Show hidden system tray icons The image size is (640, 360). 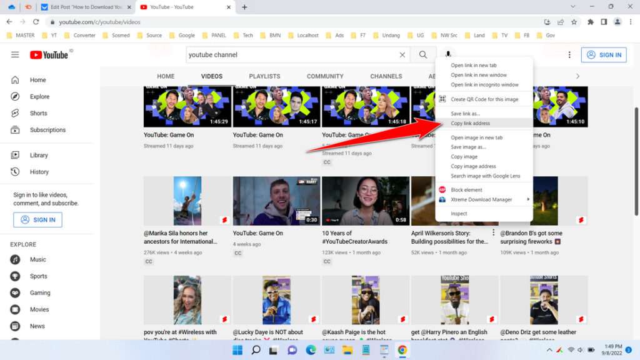[549, 350]
